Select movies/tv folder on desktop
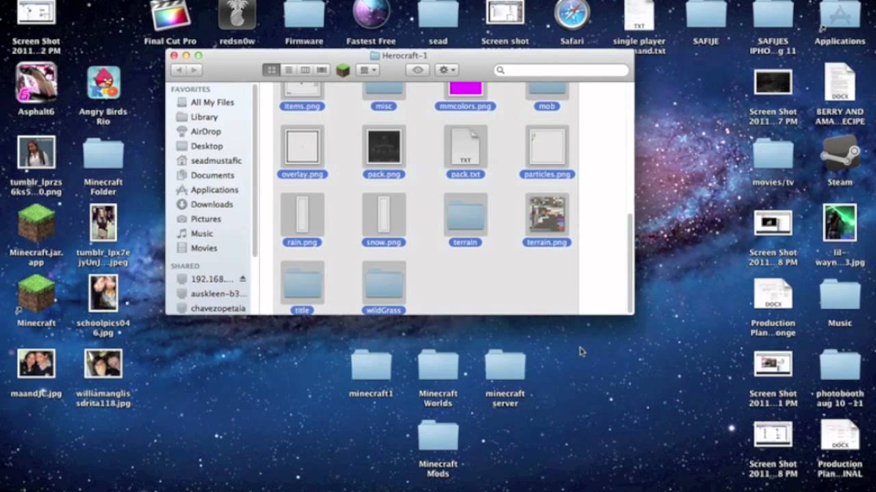 point(773,154)
